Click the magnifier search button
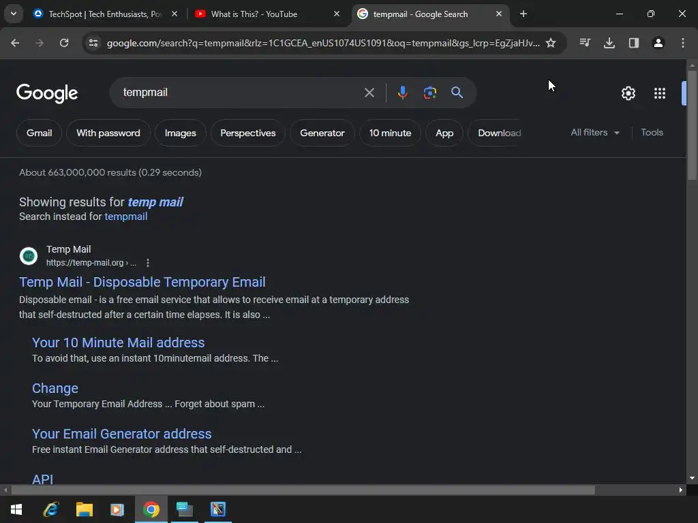 click(457, 93)
